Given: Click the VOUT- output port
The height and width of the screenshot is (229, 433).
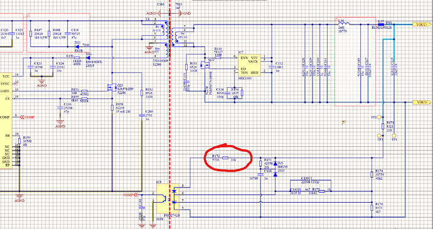Looking at the screenshot, I should (422, 102).
